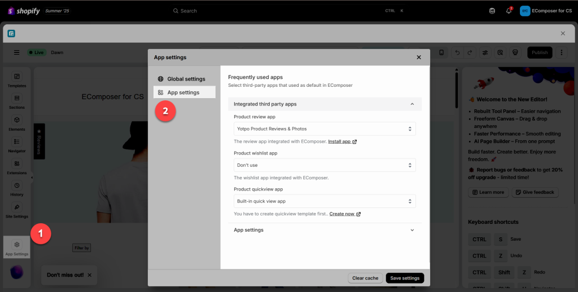Open the Extensions panel icon
The width and height of the screenshot is (578, 292).
pos(16,163)
